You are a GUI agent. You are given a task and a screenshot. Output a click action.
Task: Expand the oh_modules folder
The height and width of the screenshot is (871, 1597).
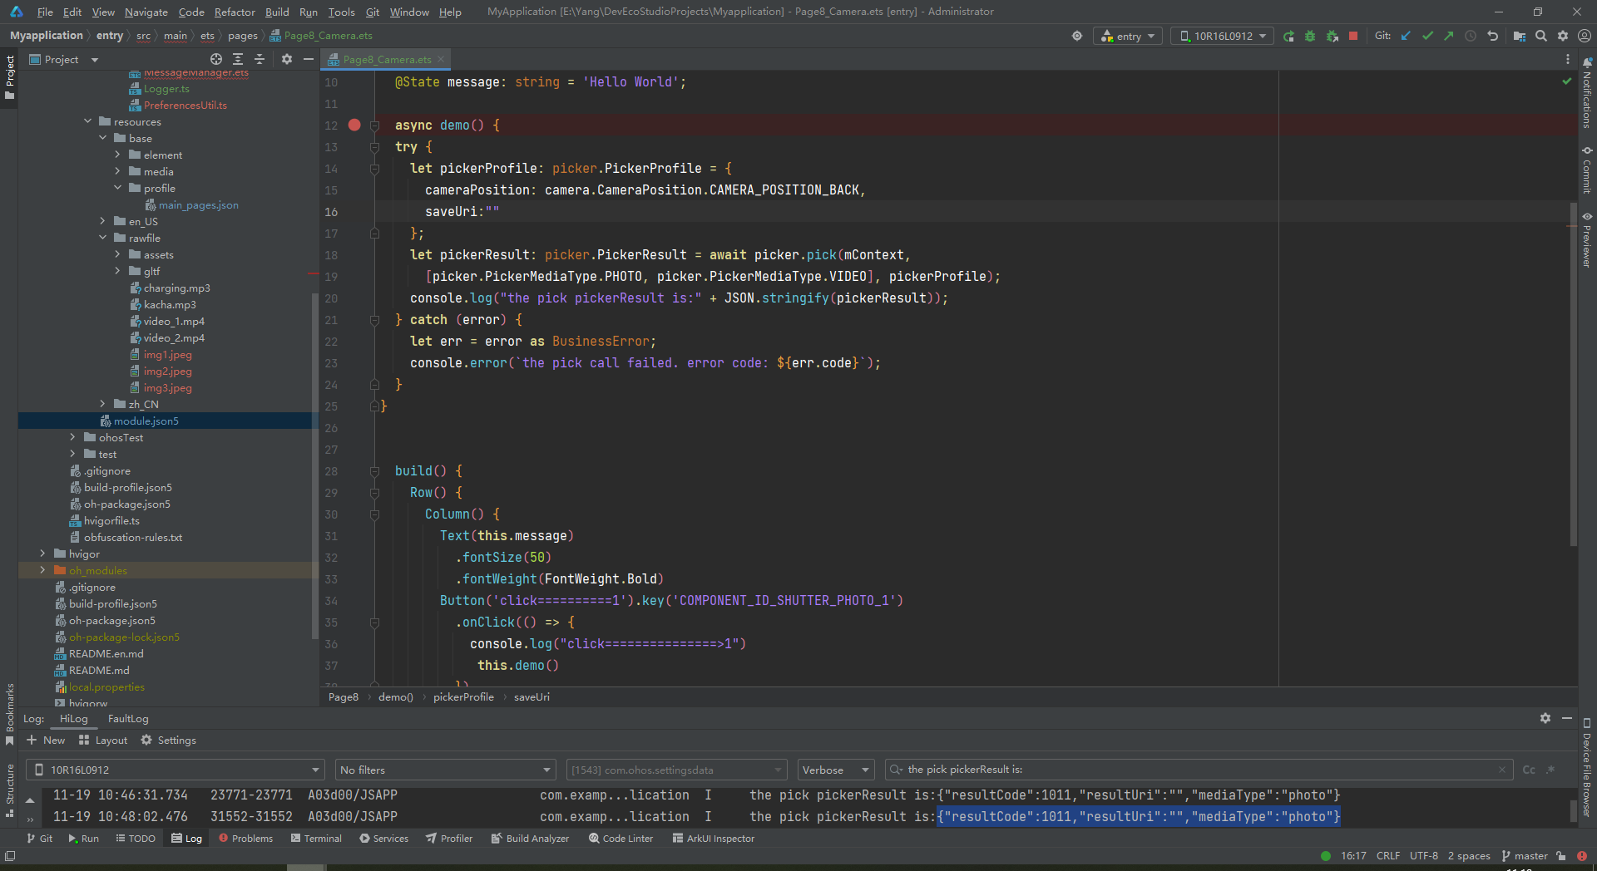point(42,570)
